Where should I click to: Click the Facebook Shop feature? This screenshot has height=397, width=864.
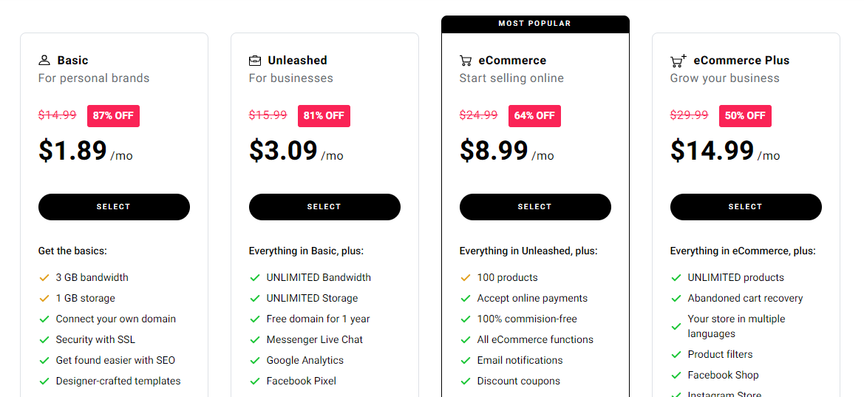(723, 375)
